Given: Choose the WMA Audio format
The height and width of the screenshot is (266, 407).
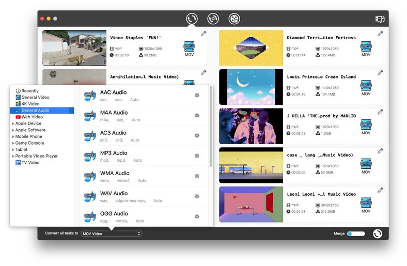Looking at the screenshot, I should coord(144,176).
